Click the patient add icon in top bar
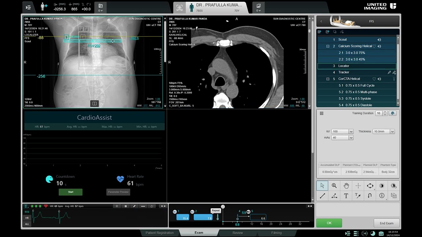 [44, 7]
